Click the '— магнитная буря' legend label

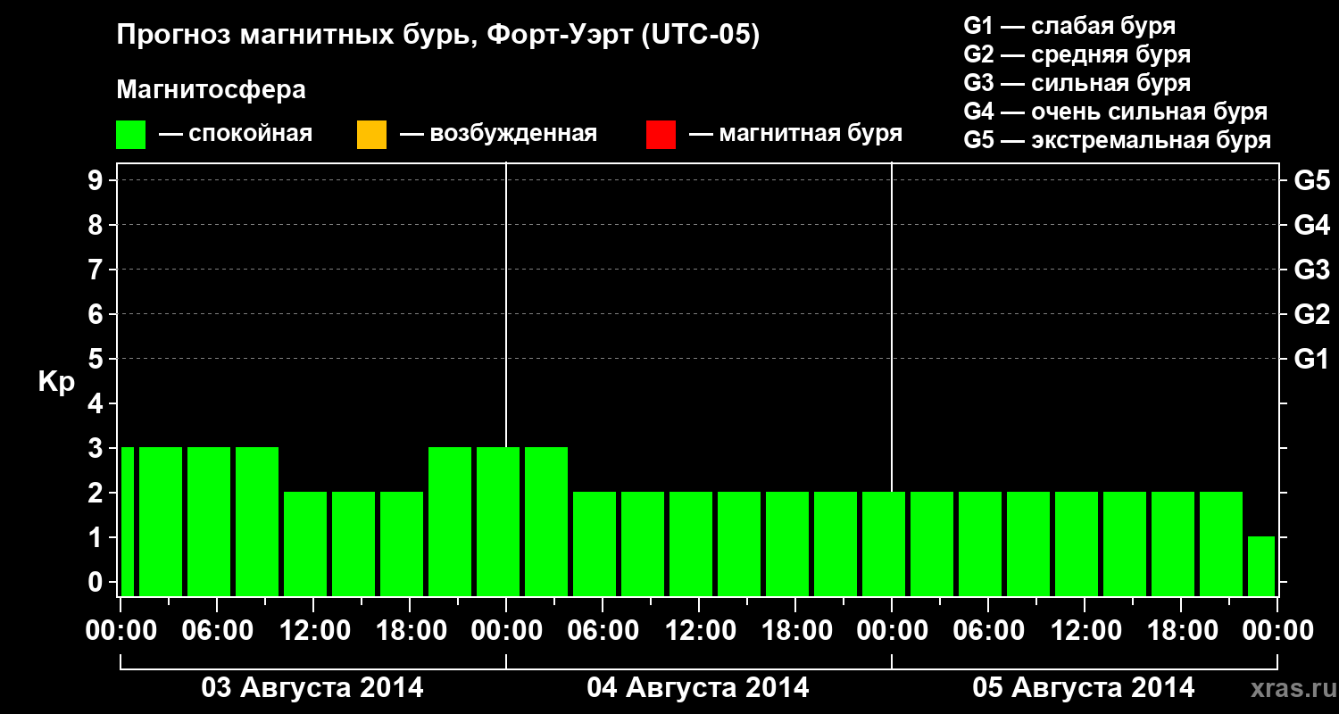pos(796,134)
